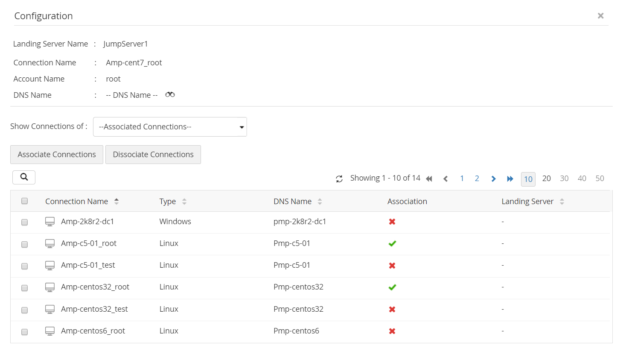The width and height of the screenshot is (626, 351).
Task: Refresh the connections list
Action: click(x=339, y=179)
